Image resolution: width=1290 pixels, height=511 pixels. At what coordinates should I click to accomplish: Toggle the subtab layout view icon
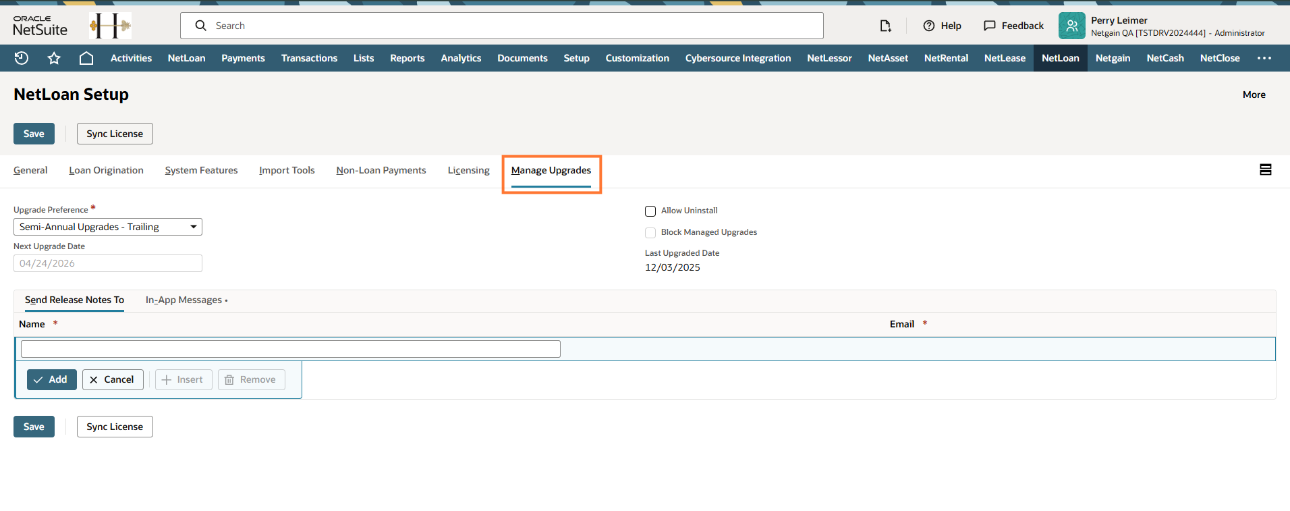[x=1266, y=170]
